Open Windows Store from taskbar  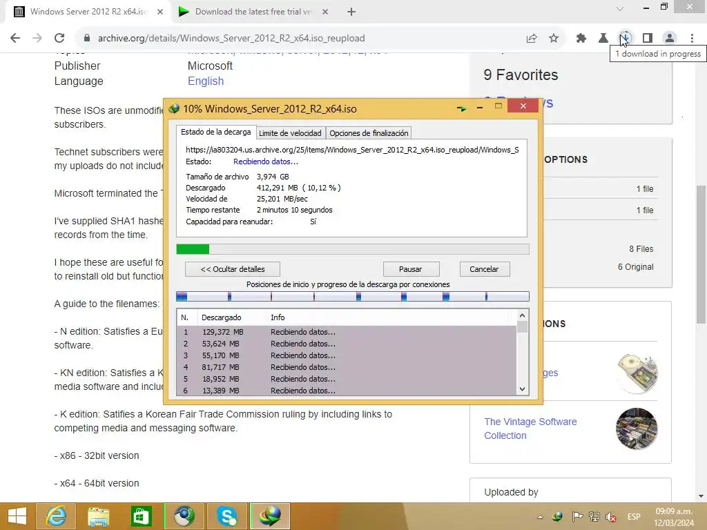point(141,516)
